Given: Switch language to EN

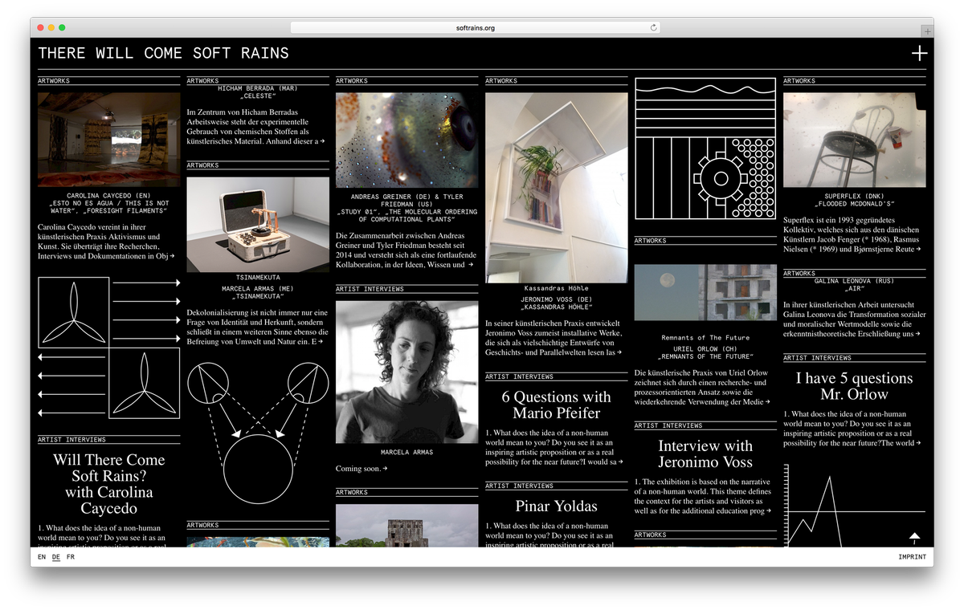Looking at the screenshot, I should (x=42, y=557).
